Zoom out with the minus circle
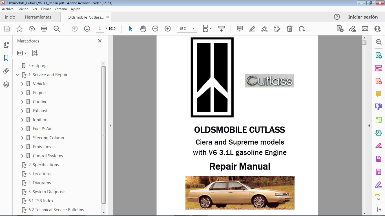385x216 pixels. point(155,29)
